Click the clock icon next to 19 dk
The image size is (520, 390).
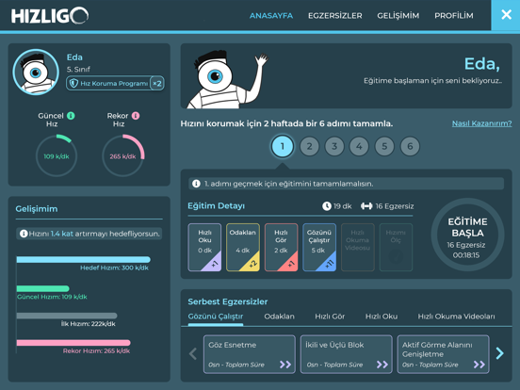point(327,206)
